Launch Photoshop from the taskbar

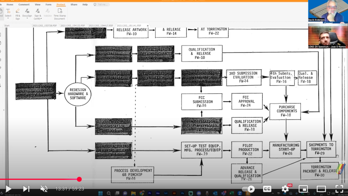(182, 193)
